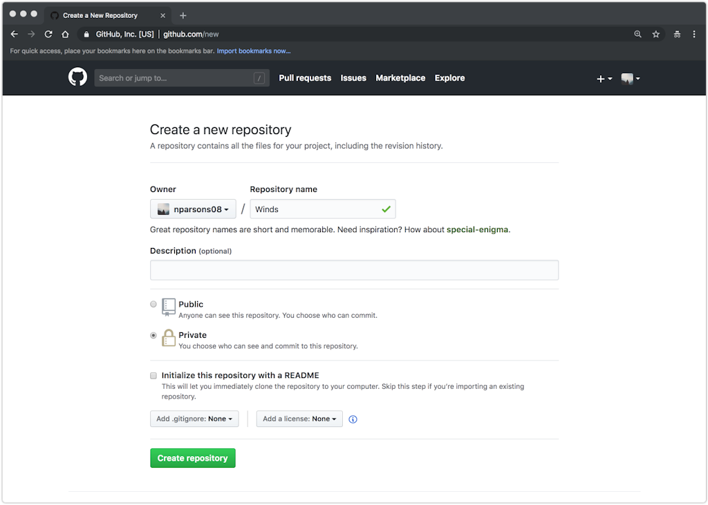Open the Owner nparsons08 dropdown
Viewport: 708px width, 505px height.
193,209
